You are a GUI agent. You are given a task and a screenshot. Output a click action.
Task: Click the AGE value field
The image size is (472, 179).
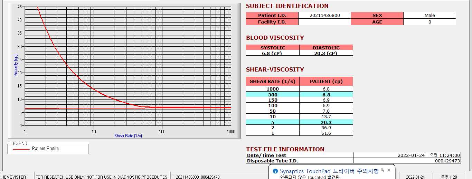point(430,22)
